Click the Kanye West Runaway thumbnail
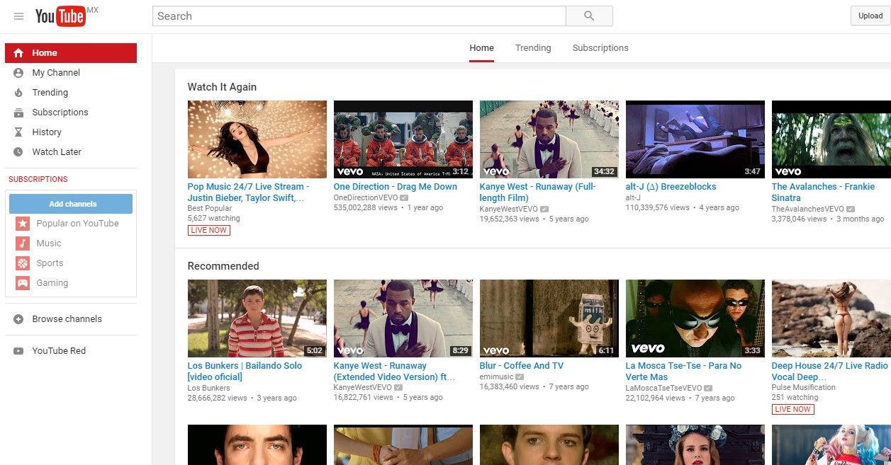 [549, 139]
